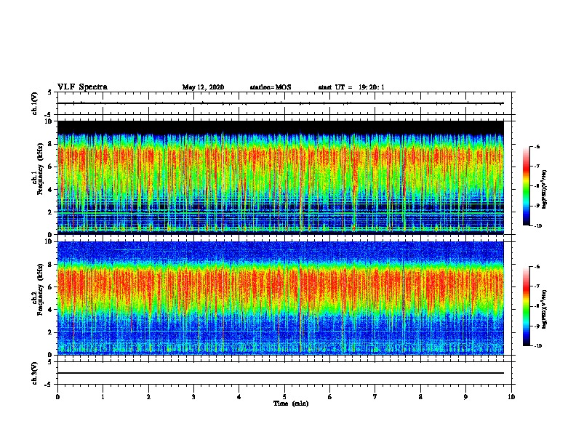Click the "8" frequency tick of ch.1 axis
576x445 pixels.
click(x=51, y=144)
